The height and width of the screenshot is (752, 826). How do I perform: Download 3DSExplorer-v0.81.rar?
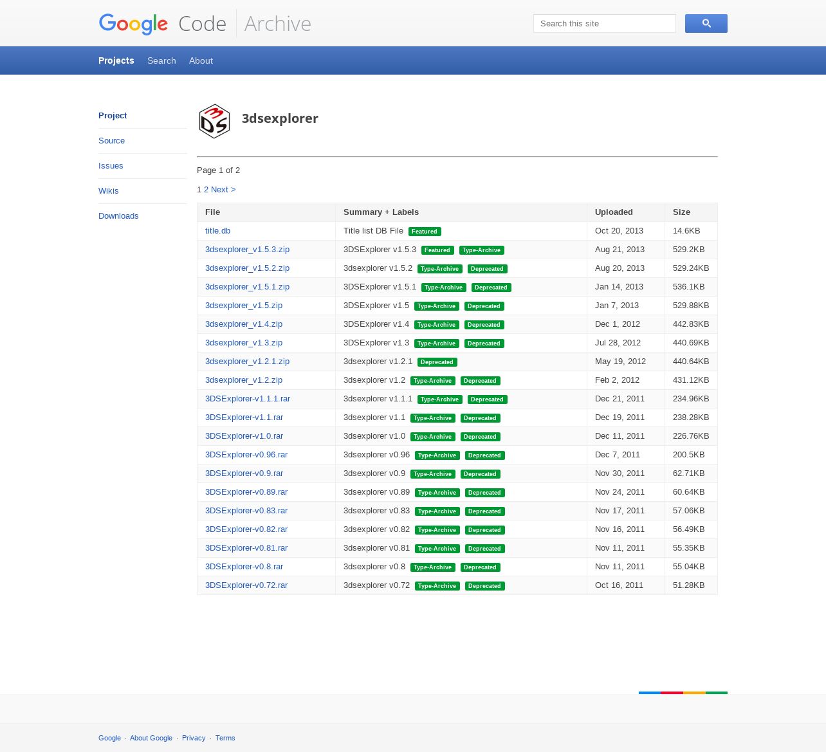pyautogui.click(x=246, y=548)
